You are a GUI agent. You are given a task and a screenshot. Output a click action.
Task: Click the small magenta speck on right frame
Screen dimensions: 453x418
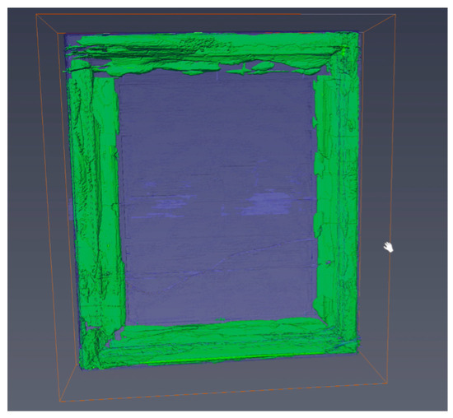click(328, 262)
